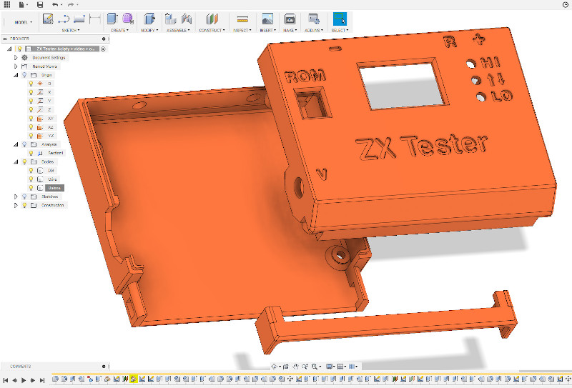Select the sketch Rectangle tool icon

coord(79,19)
